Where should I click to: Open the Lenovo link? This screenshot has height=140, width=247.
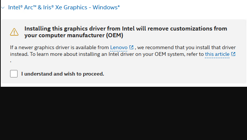point(119,47)
